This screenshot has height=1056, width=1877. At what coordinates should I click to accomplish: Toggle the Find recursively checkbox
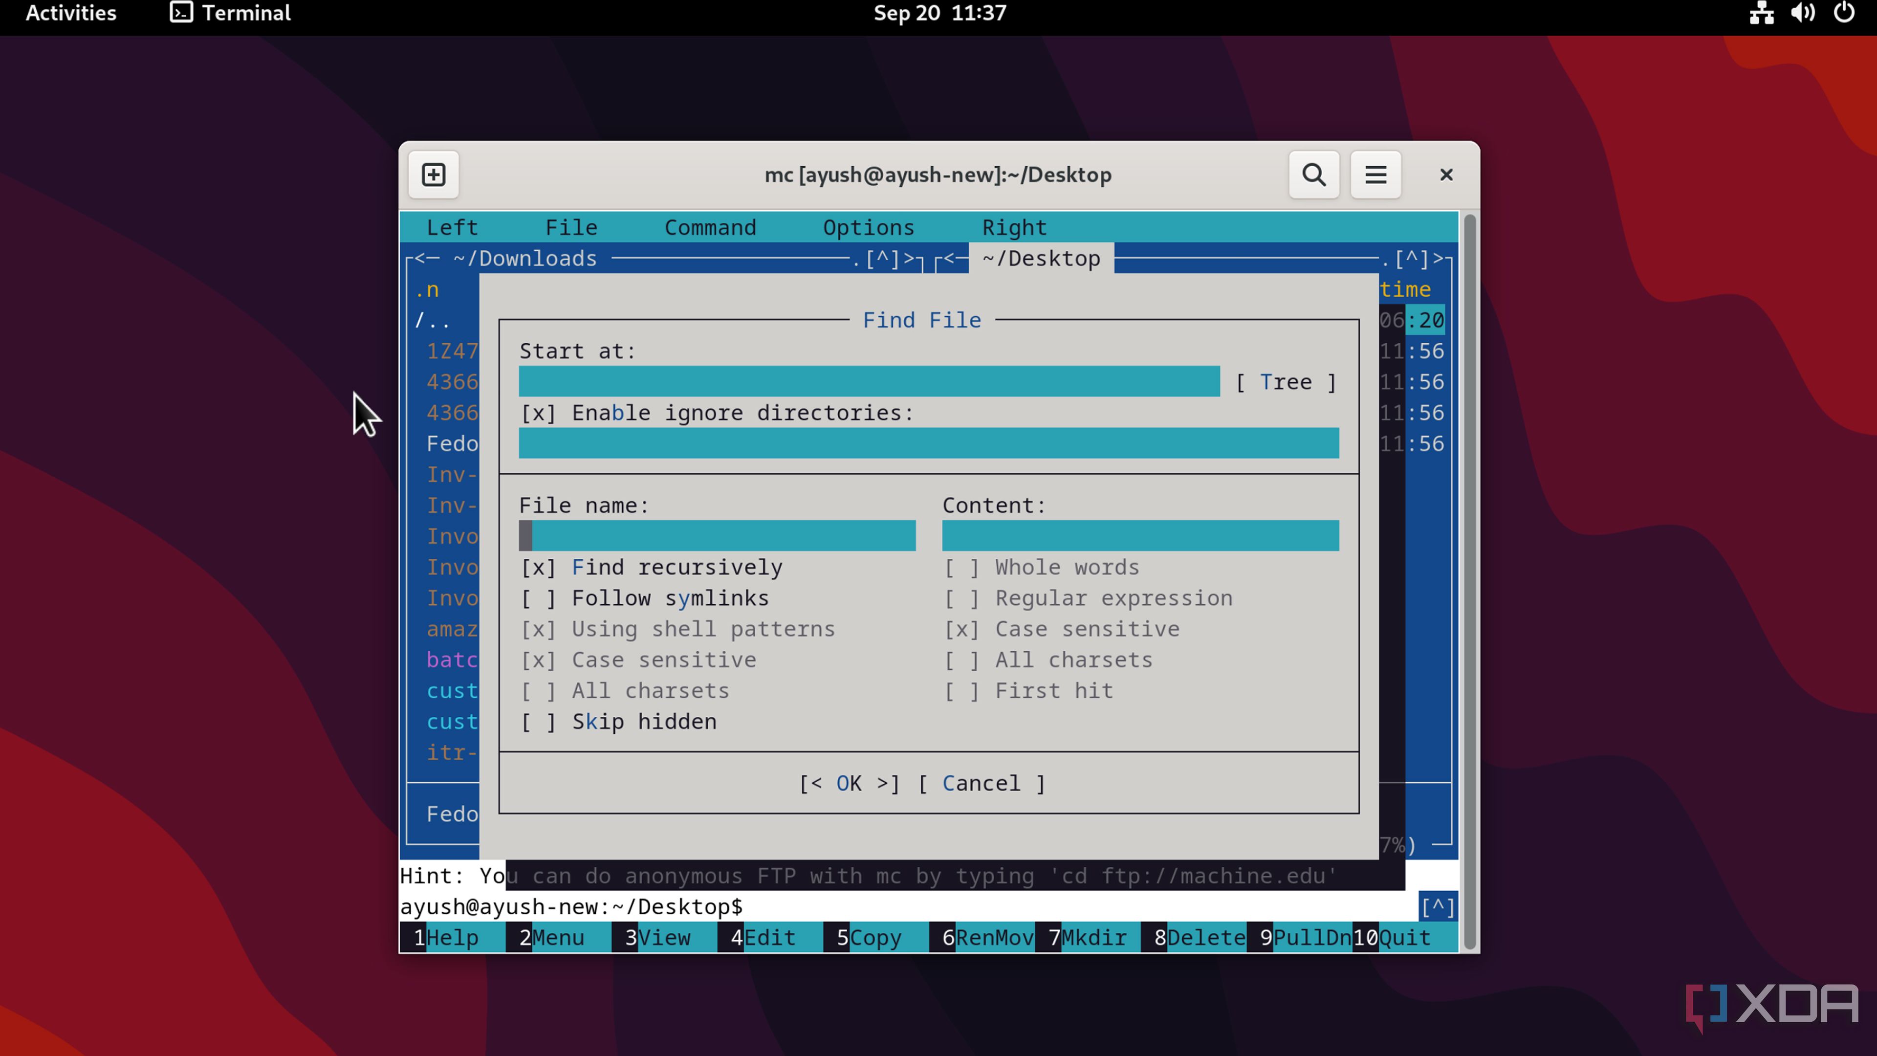[539, 568]
